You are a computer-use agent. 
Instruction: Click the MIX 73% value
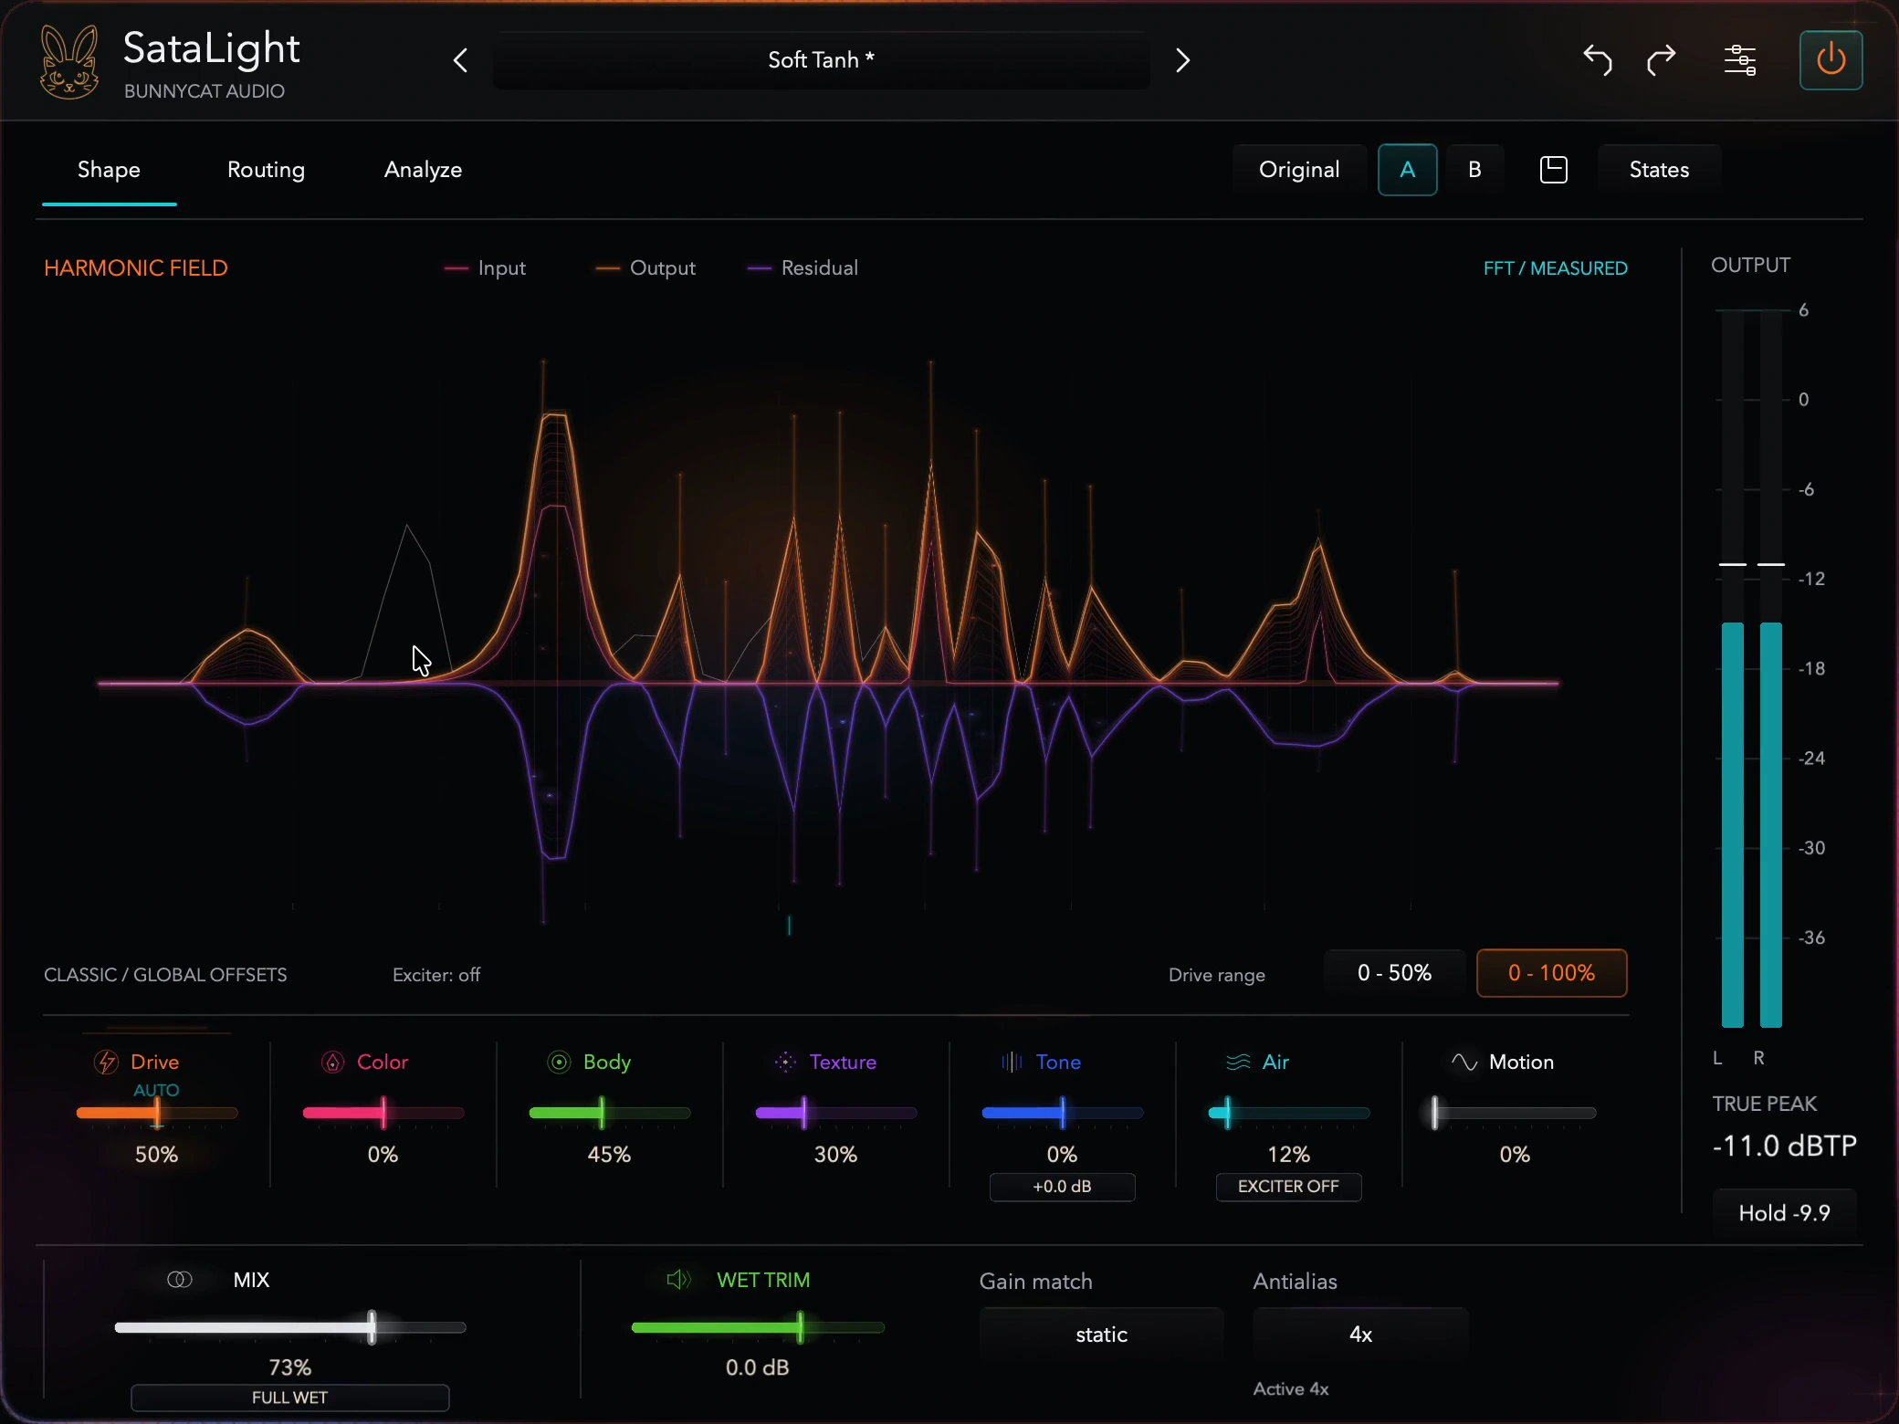289,1367
